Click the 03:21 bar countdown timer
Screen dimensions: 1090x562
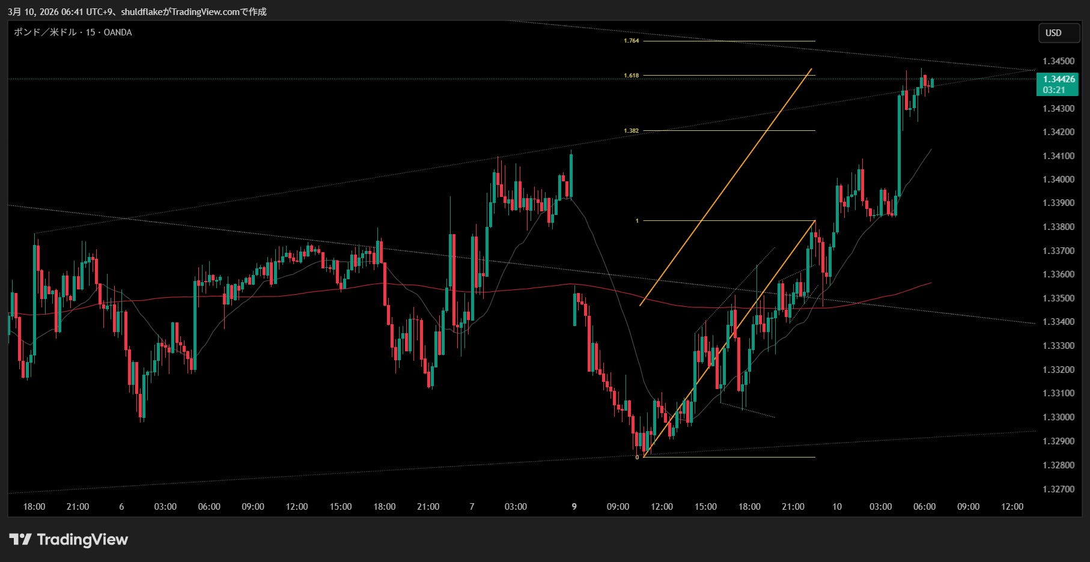point(1054,90)
